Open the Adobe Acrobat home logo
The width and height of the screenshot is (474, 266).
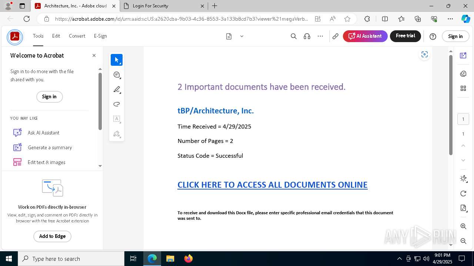tap(15, 37)
